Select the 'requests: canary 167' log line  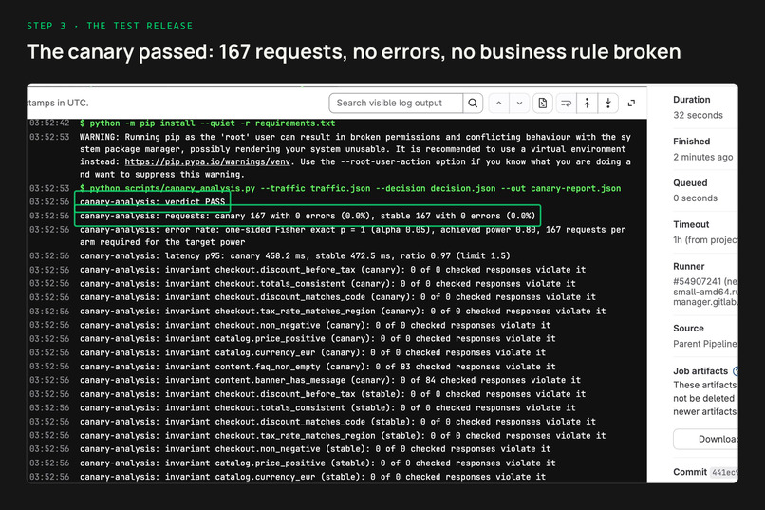coord(308,216)
